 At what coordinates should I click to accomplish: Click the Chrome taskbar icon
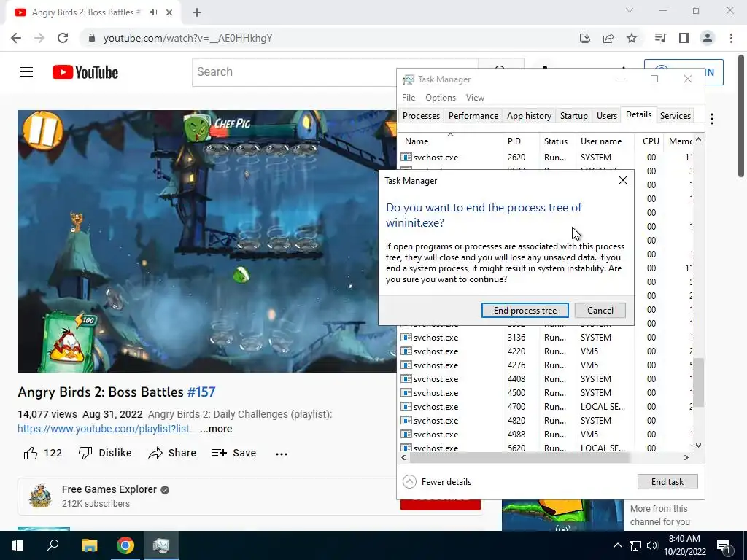coord(125,545)
